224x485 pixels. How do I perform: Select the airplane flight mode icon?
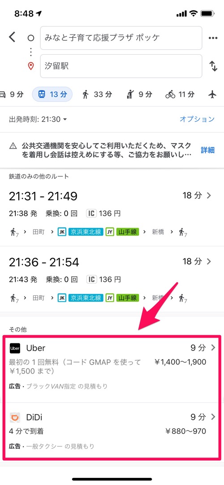point(212,94)
